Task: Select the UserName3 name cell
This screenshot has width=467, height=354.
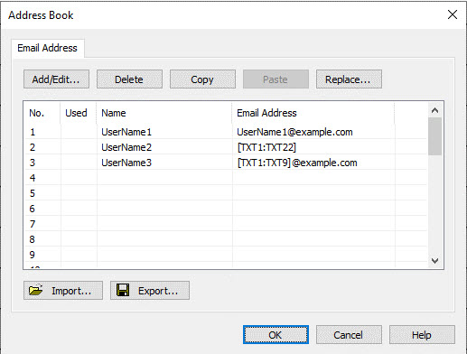Action: pyautogui.click(x=126, y=163)
